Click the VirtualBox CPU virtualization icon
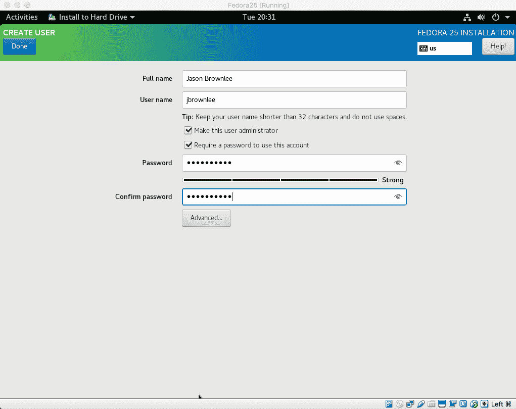This screenshot has height=409, width=516. click(x=463, y=404)
